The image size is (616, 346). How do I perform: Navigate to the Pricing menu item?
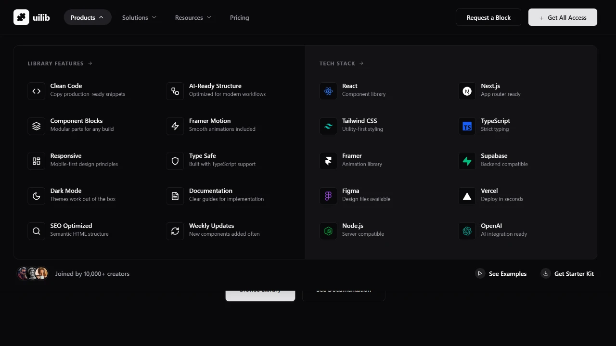239,17
